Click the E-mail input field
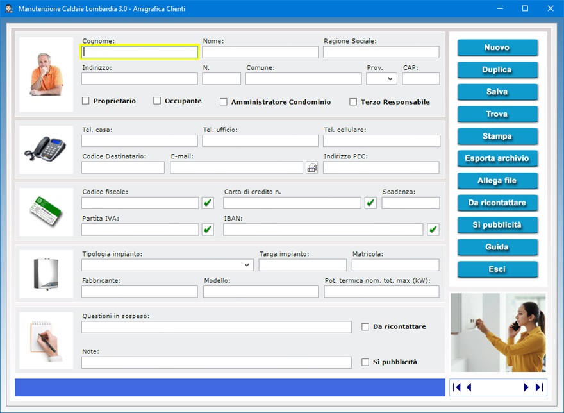 [x=236, y=167]
